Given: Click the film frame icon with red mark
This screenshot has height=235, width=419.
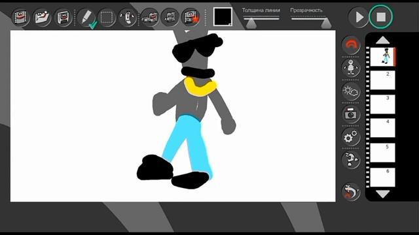Looking at the screenshot, I should click(x=191, y=18).
